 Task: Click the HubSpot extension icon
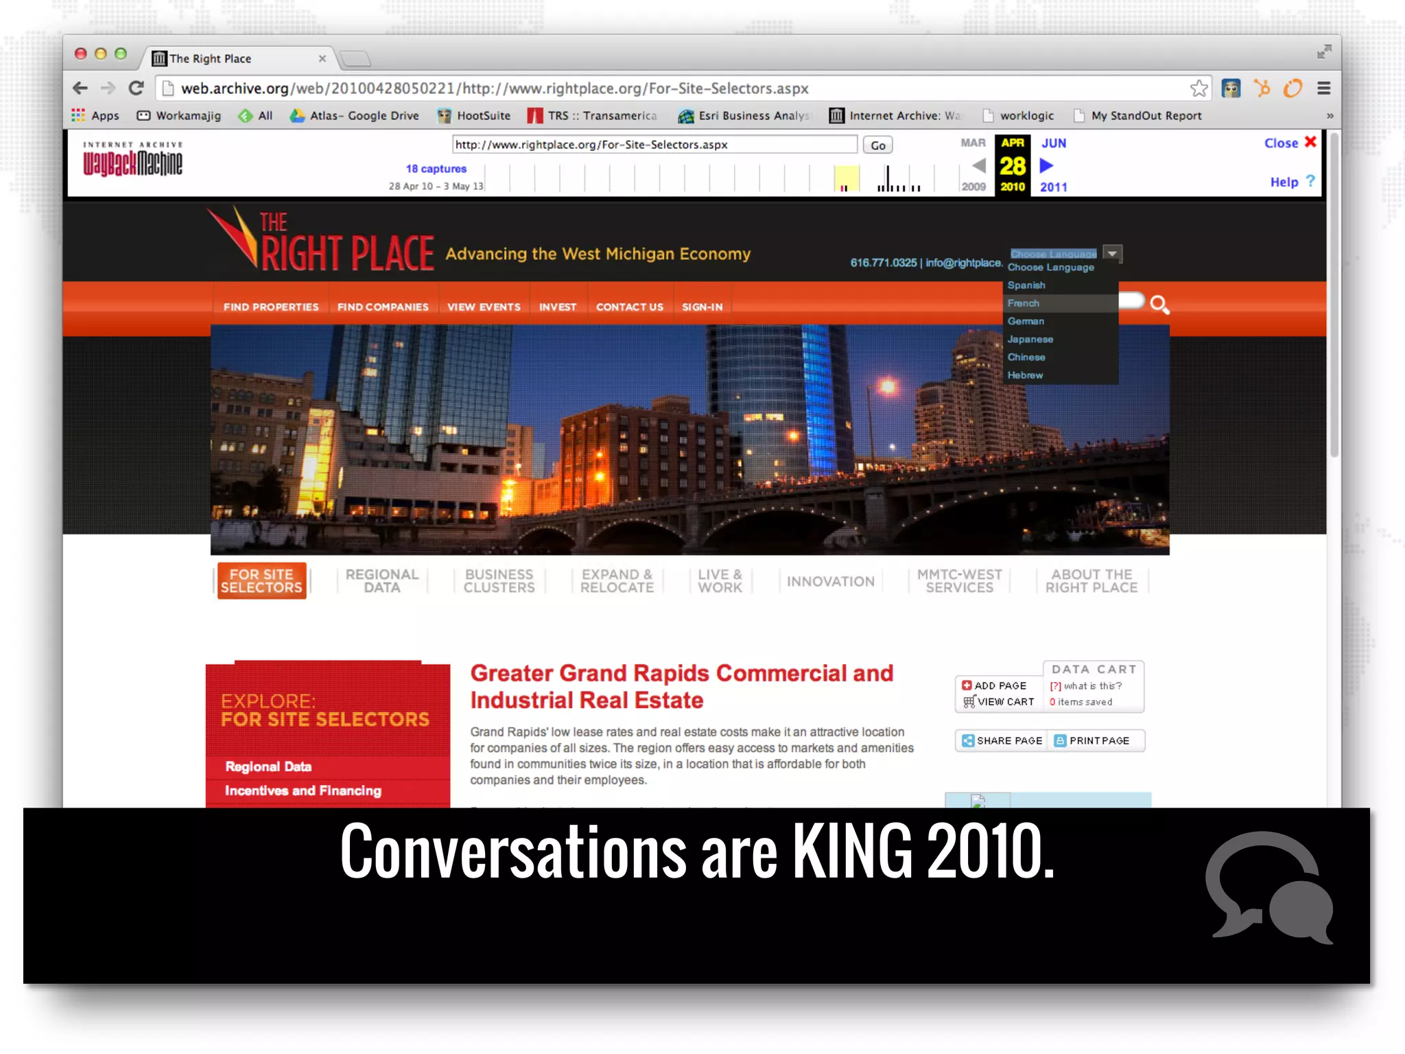pyautogui.click(x=1262, y=89)
